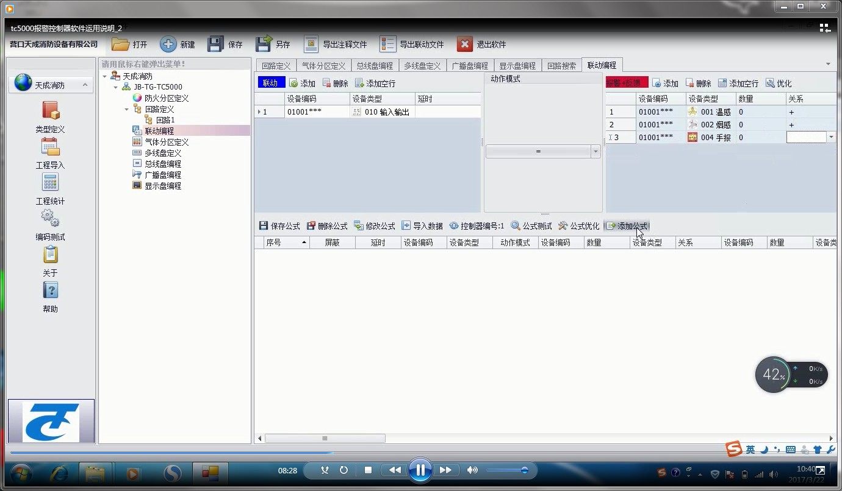
Task: Open the 关于 about item in the sidebar
Action: tap(50, 261)
